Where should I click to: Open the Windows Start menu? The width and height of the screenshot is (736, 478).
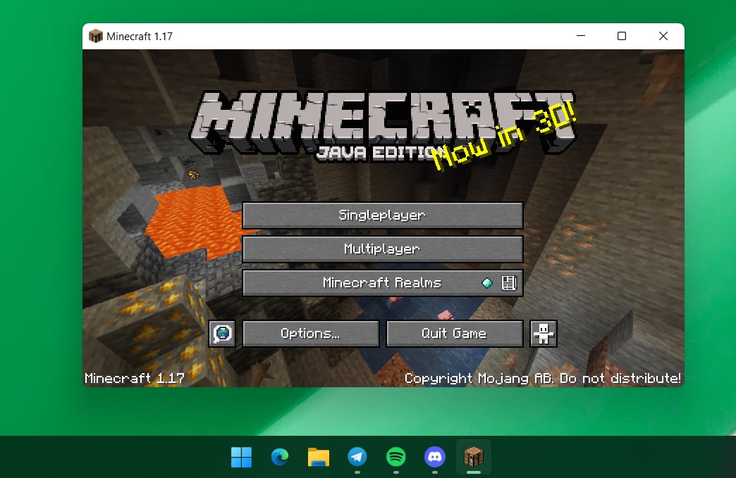pyautogui.click(x=241, y=457)
